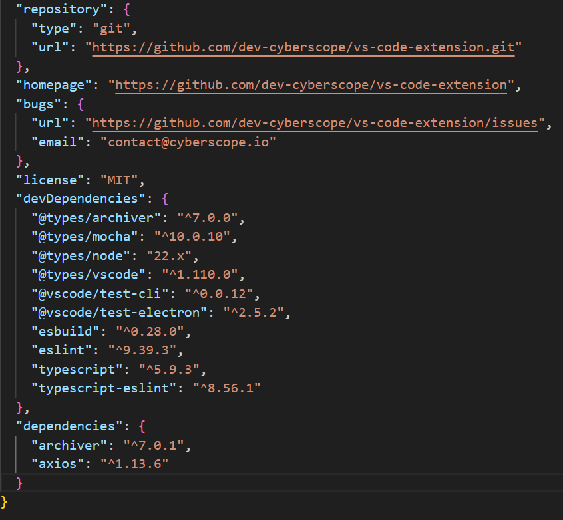Click the "license" key
The width and height of the screenshot is (563, 520).
50,180
